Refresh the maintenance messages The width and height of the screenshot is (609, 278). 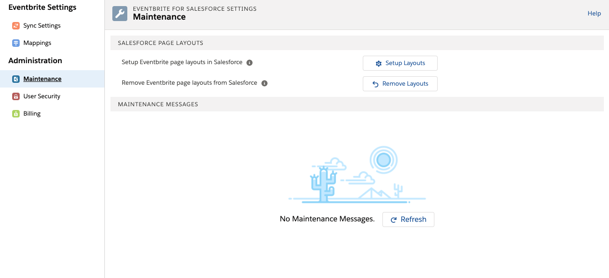click(408, 219)
